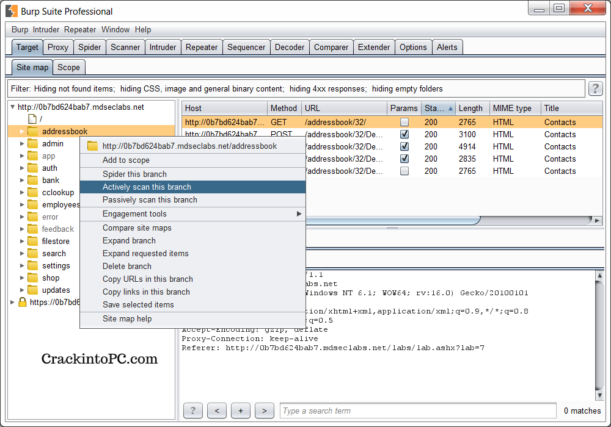This screenshot has height=427, width=611.
Task: Toggle Params checkbox in the last 2765 row
Action: pyautogui.click(x=404, y=171)
